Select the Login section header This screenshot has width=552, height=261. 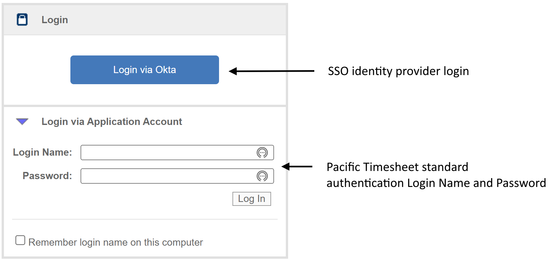54,19
